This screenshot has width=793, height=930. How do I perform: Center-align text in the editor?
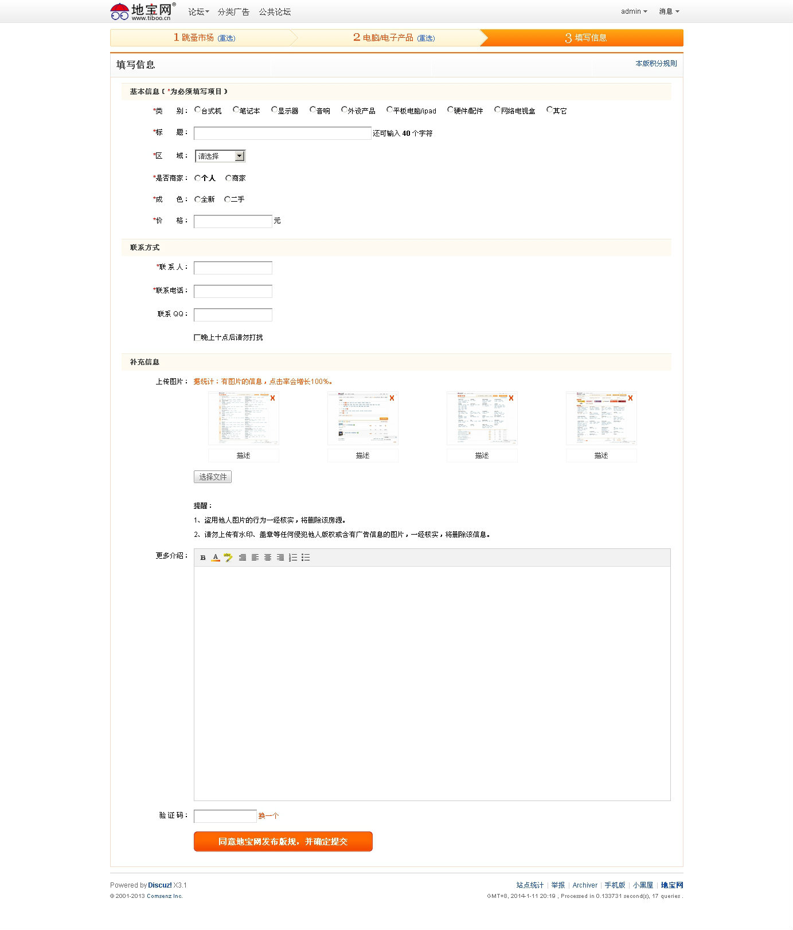[x=268, y=558]
